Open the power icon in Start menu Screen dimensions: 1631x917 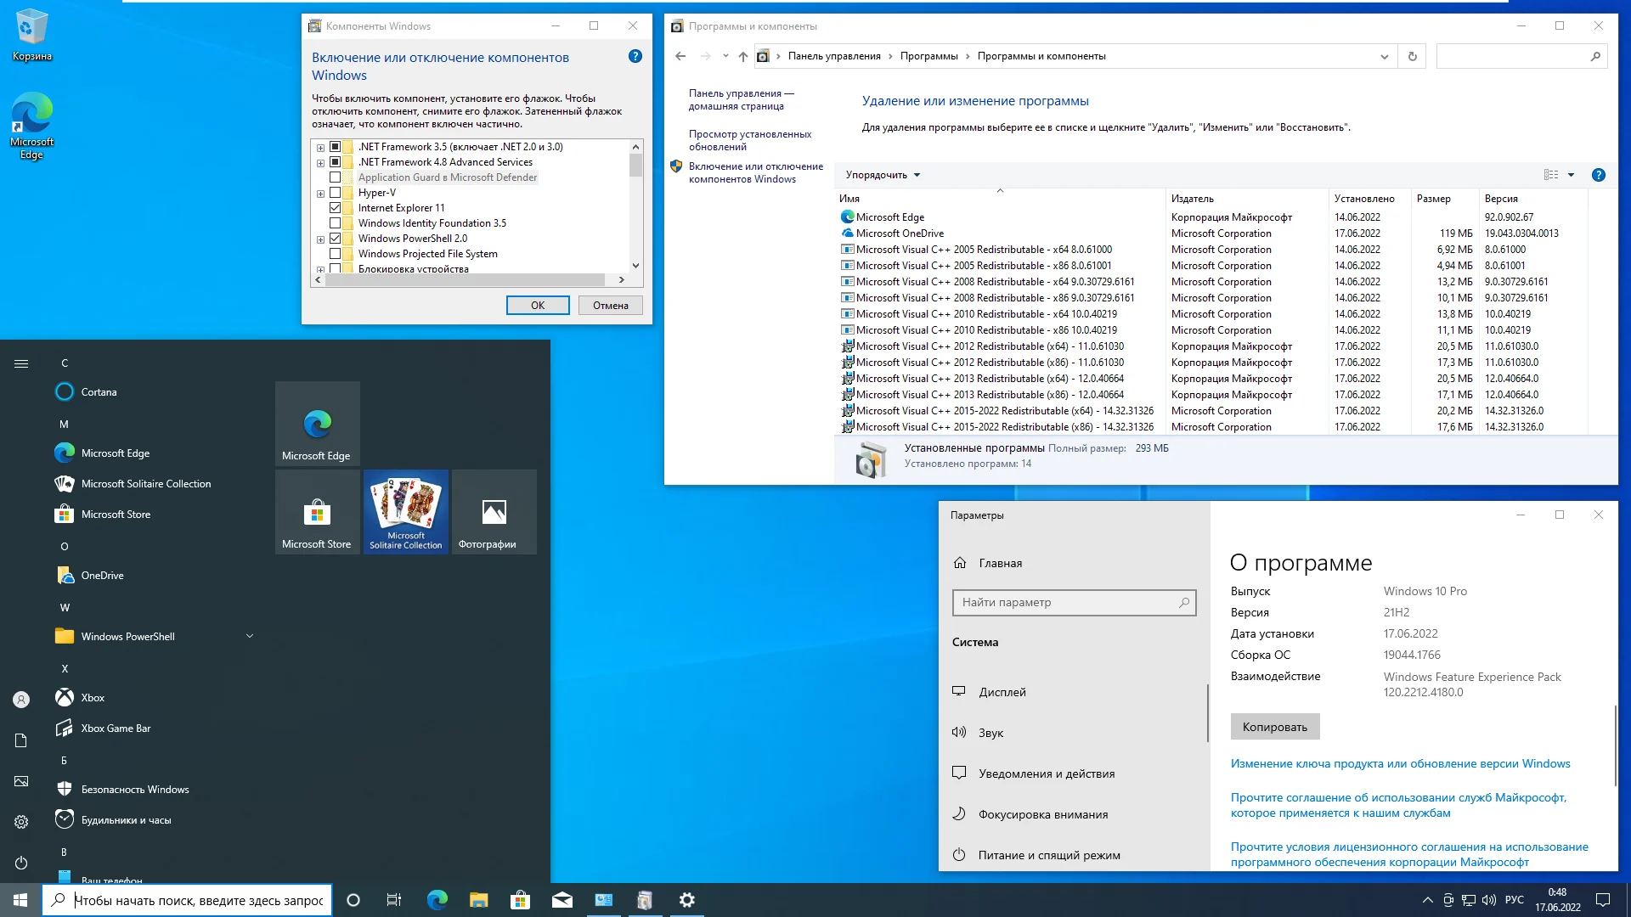21,863
